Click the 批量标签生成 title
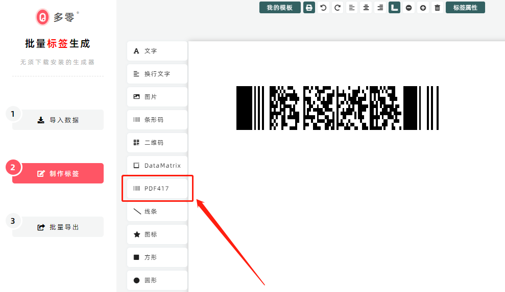 [x=58, y=43]
